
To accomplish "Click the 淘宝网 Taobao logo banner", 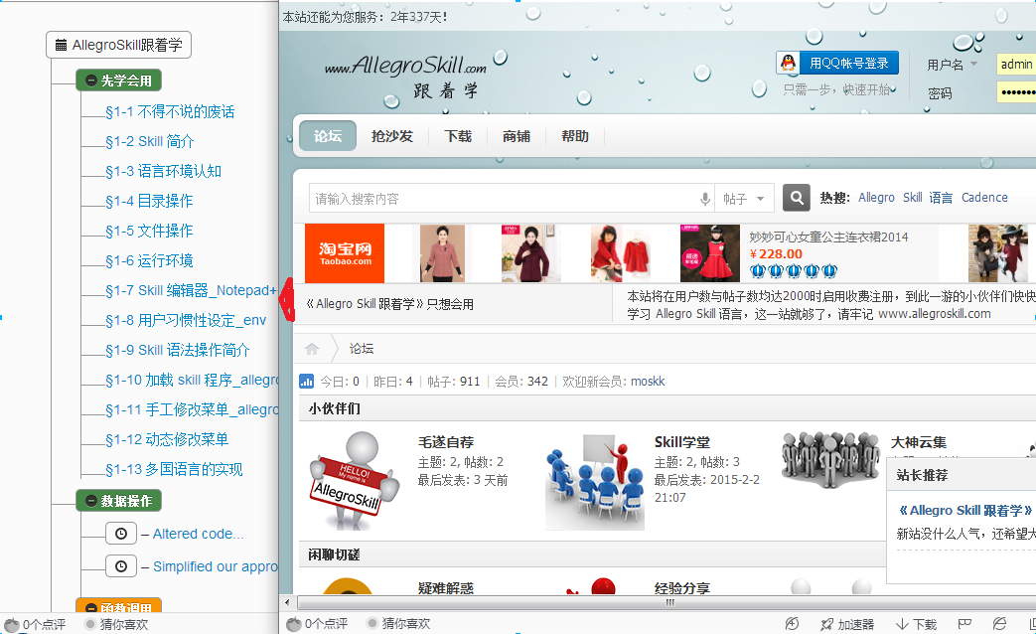I will [345, 253].
